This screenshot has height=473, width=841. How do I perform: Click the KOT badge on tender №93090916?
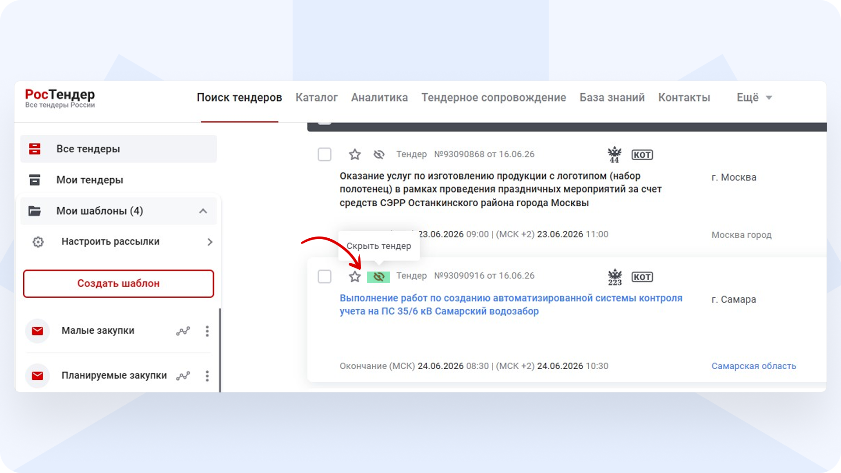[x=642, y=277]
